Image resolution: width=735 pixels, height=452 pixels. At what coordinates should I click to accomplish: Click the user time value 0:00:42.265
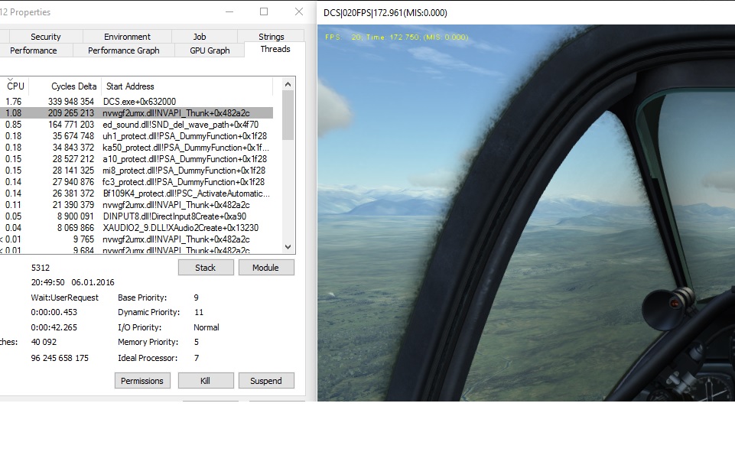[x=54, y=327]
